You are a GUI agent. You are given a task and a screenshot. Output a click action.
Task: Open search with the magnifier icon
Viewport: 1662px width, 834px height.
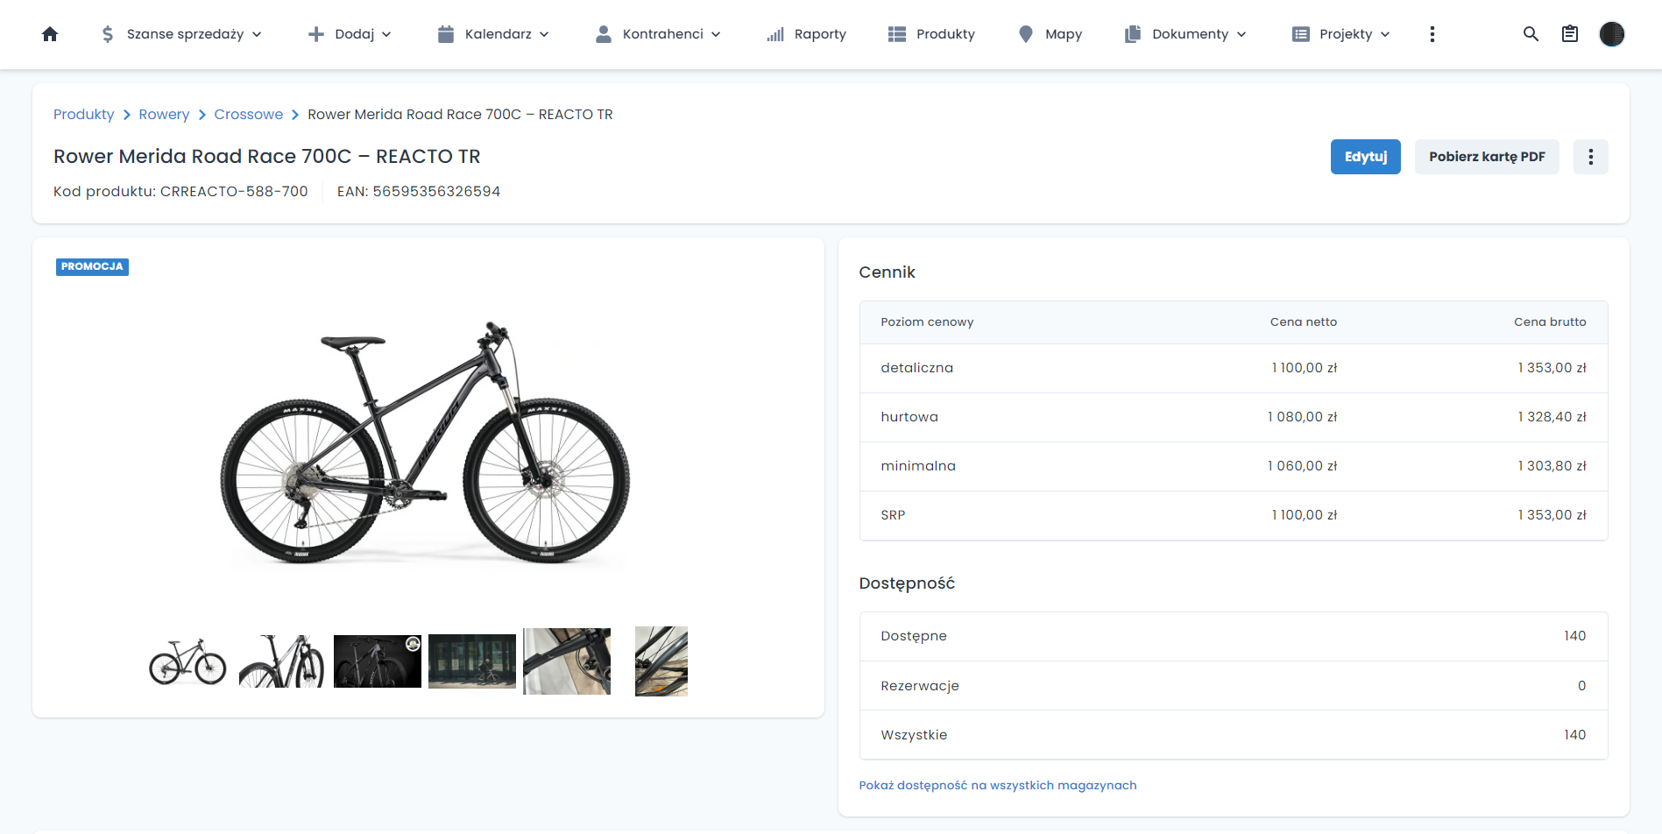[1531, 34]
